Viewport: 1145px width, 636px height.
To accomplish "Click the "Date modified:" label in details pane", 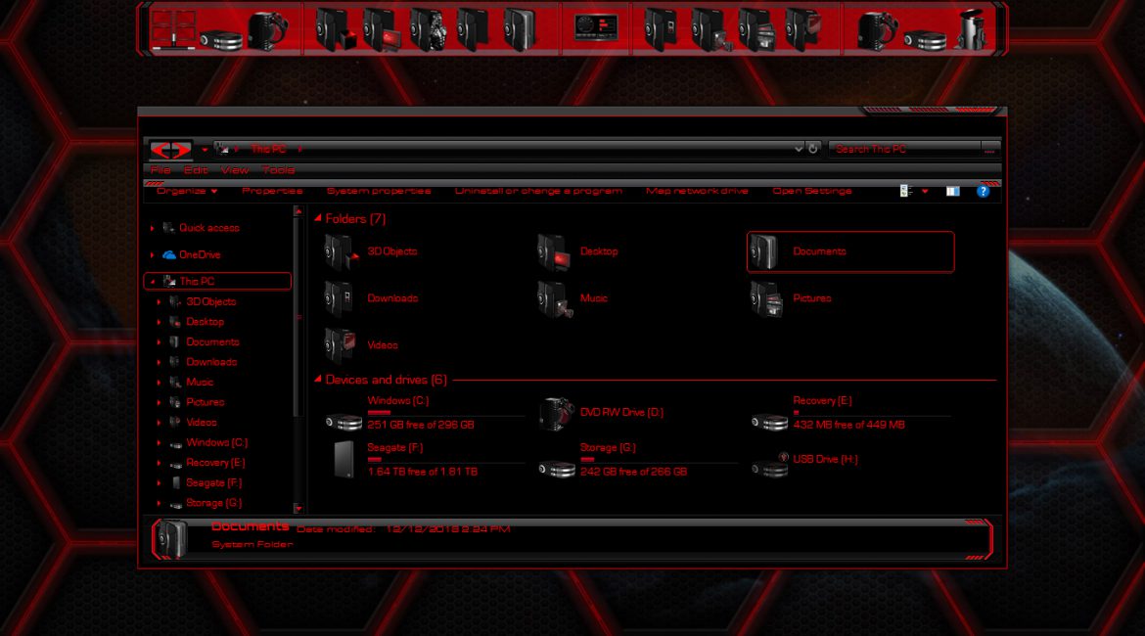I will coord(335,529).
